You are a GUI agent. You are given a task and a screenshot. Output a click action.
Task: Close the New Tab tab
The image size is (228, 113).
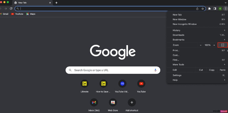point(50,3)
